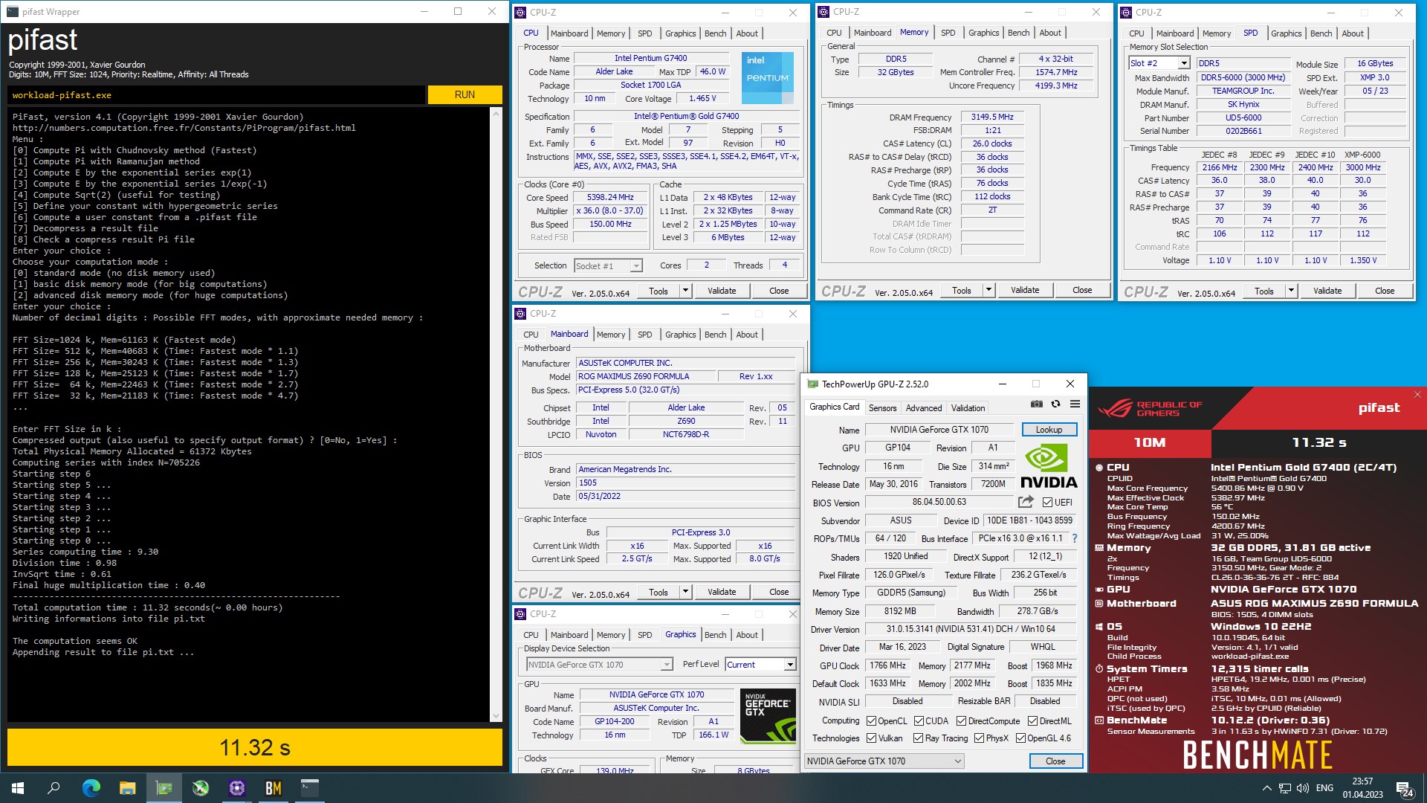Click the Memory section icon in BenchMate
The height and width of the screenshot is (803, 1427).
point(1099,548)
